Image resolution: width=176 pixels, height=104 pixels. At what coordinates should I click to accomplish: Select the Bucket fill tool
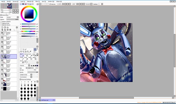[22, 62]
